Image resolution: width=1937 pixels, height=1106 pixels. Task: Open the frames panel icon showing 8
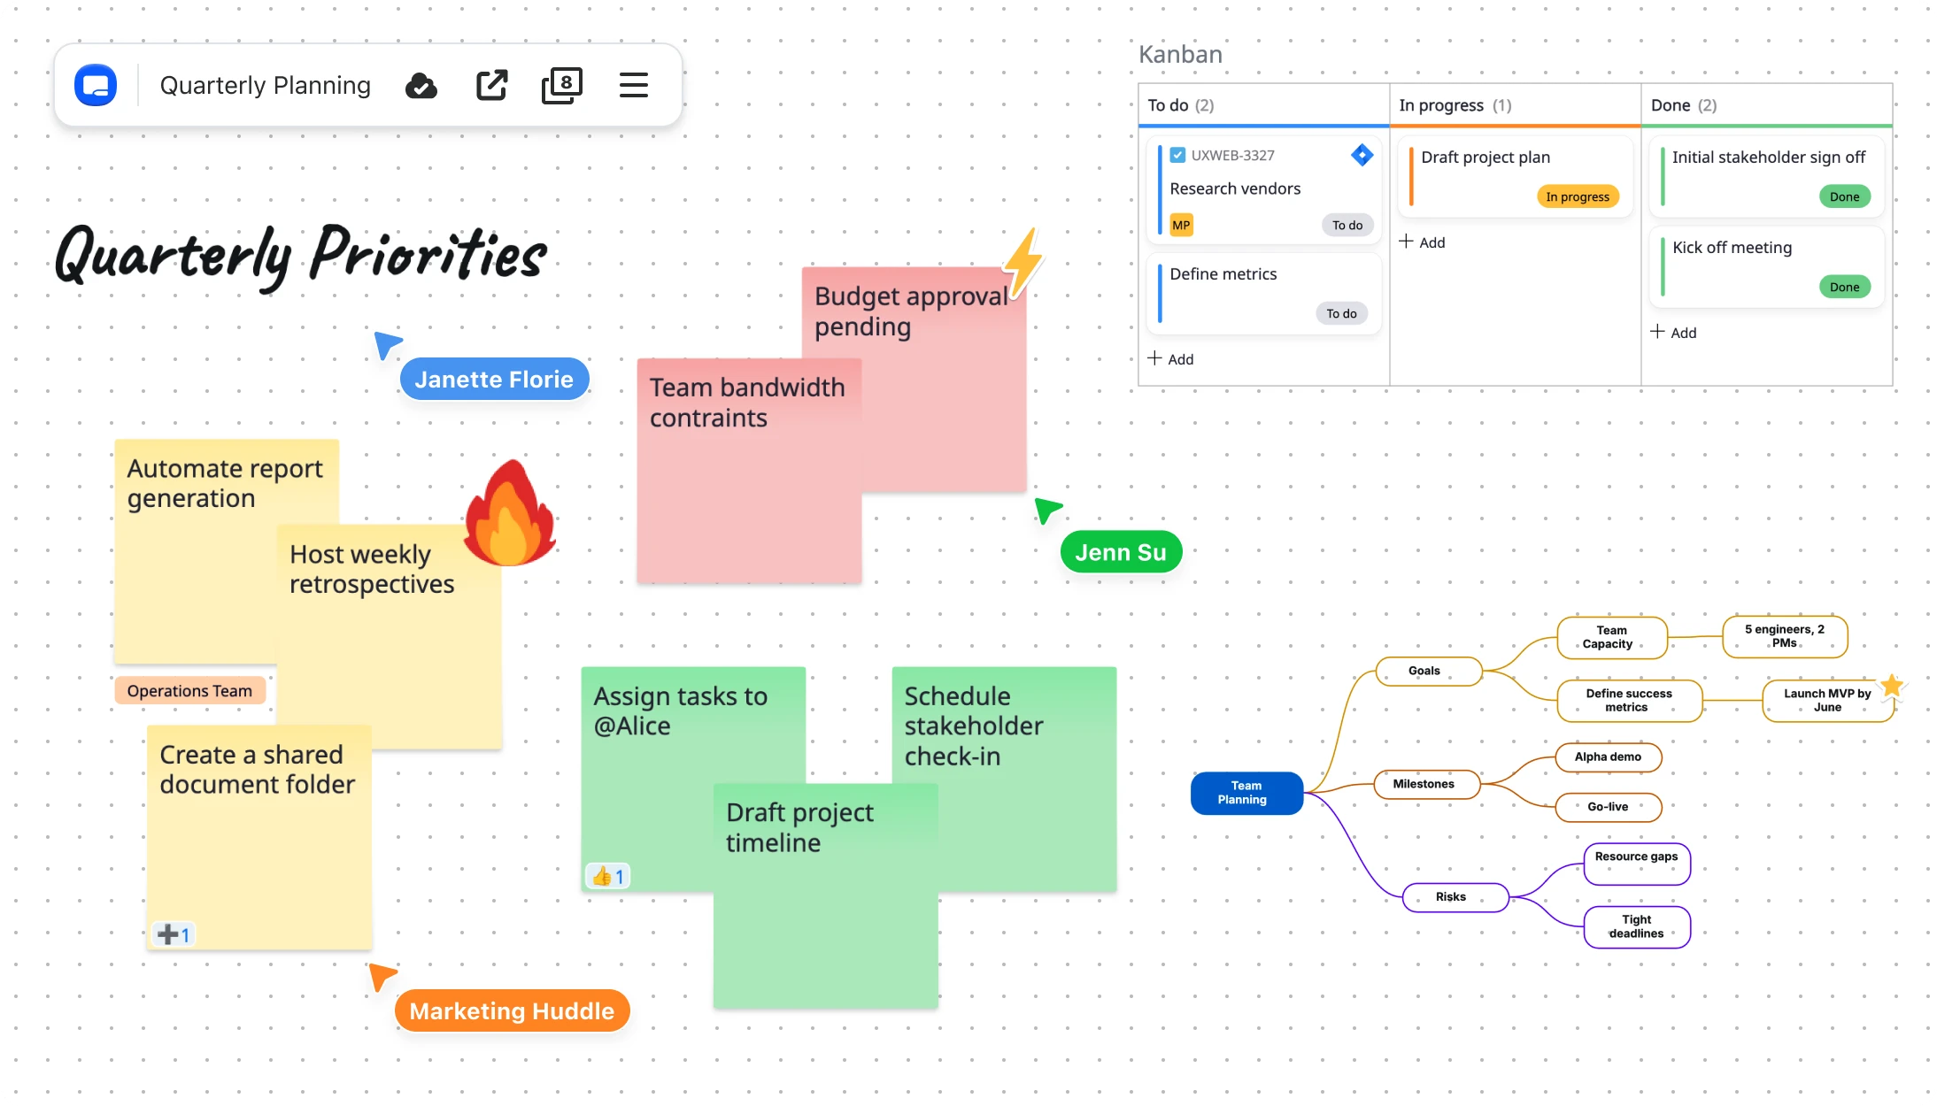coord(563,85)
